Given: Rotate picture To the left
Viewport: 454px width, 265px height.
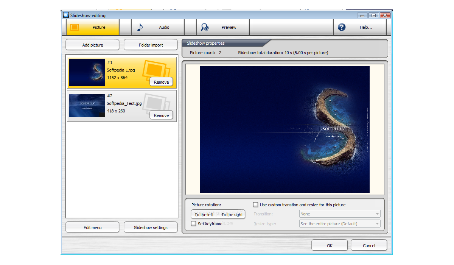Looking at the screenshot, I should pos(204,214).
